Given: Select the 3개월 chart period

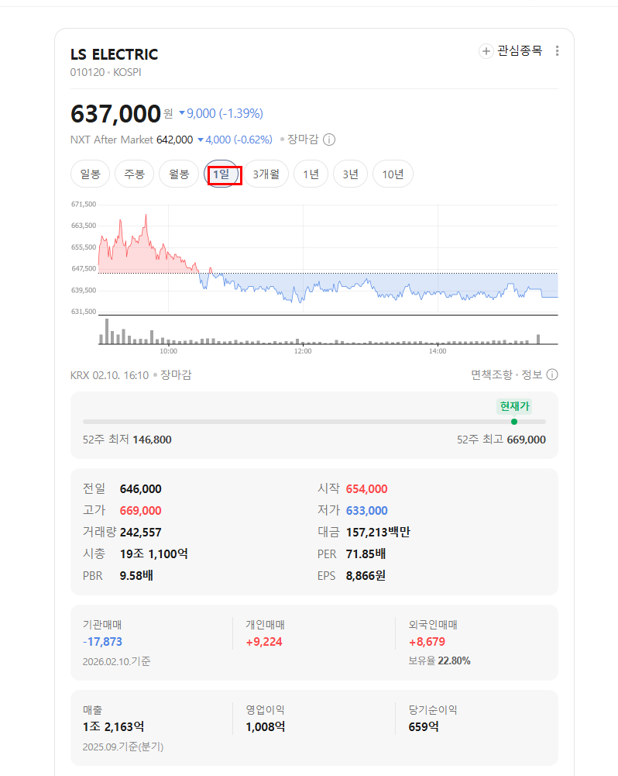Looking at the screenshot, I should coord(266,174).
